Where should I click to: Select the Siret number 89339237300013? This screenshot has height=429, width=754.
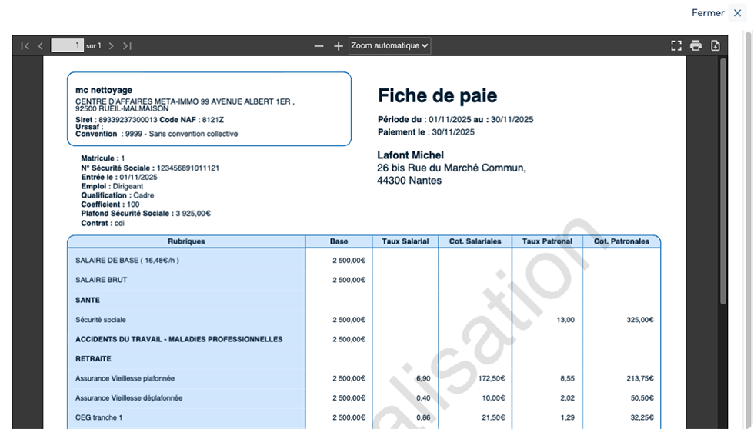point(128,120)
